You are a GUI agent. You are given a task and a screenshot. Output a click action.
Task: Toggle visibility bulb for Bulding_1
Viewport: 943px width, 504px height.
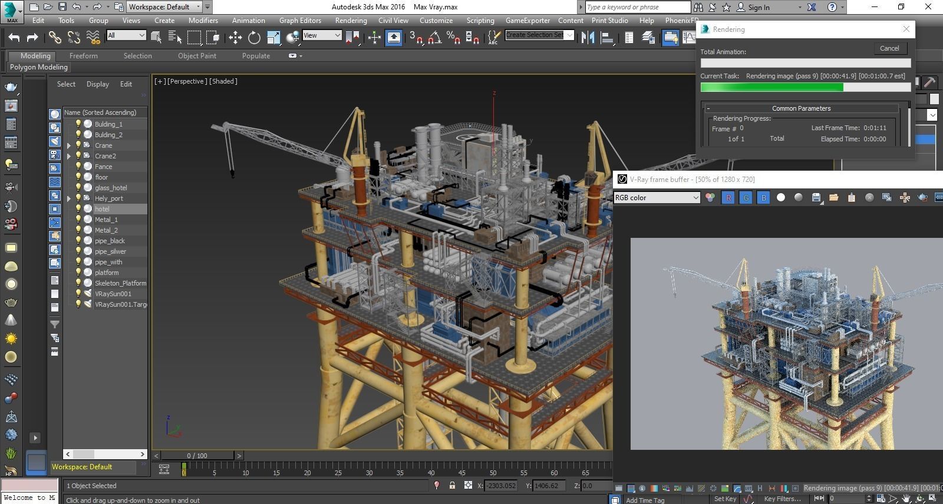coord(78,124)
